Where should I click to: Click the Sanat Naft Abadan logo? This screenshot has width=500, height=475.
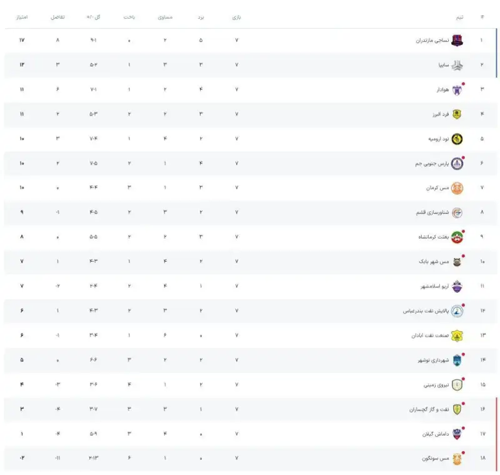click(x=457, y=335)
